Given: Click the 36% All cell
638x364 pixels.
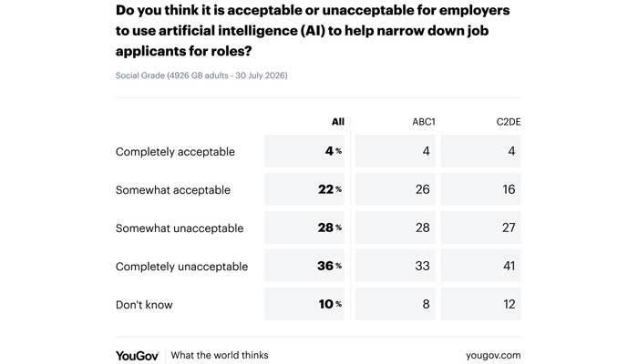Looking at the screenshot, I should click(x=304, y=266).
